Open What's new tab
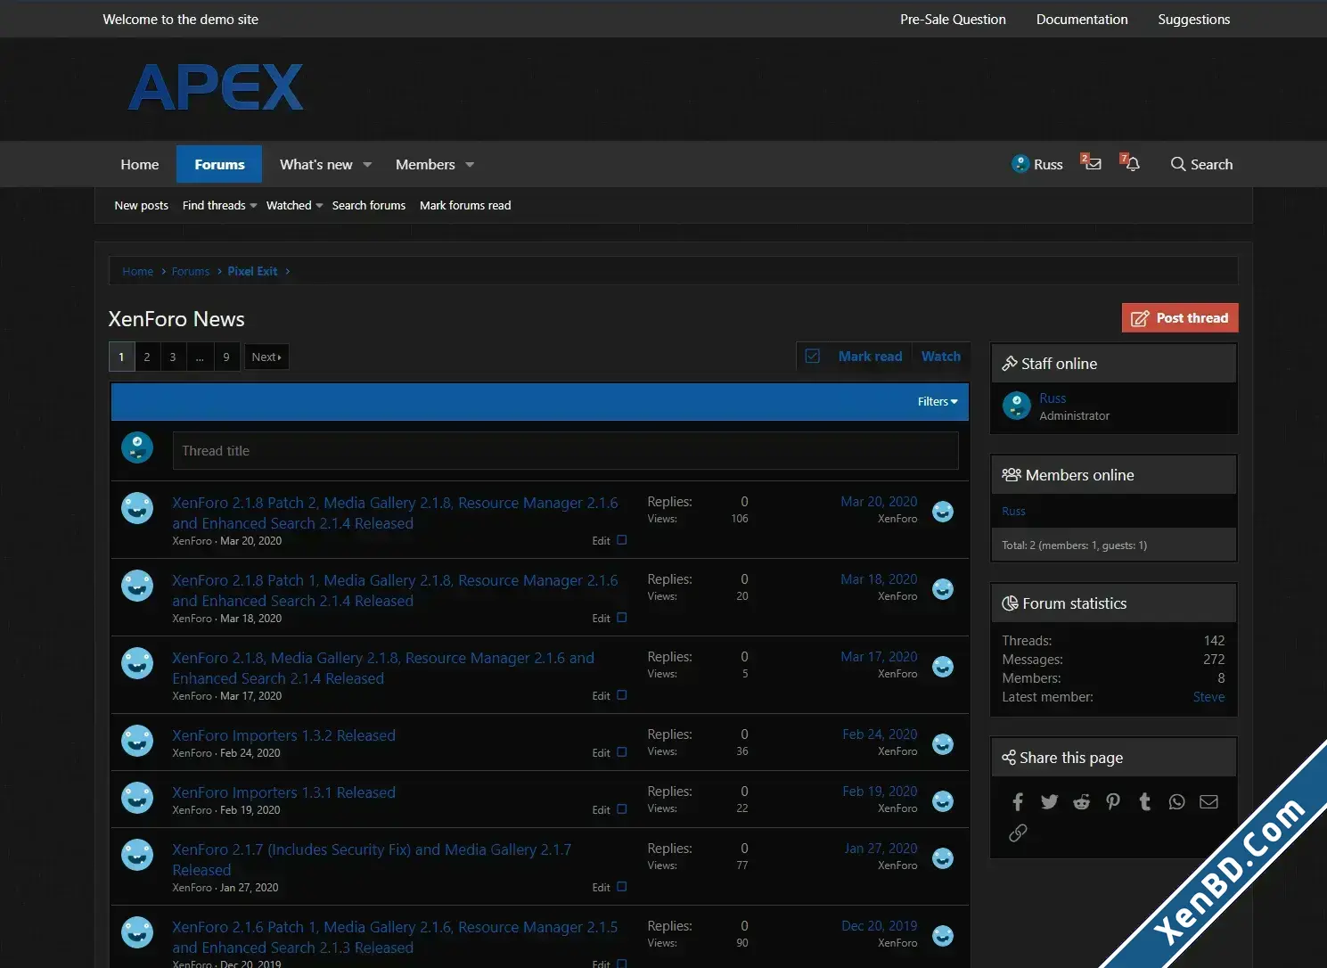Image resolution: width=1327 pixels, height=968 pixels. click(316, 165)
